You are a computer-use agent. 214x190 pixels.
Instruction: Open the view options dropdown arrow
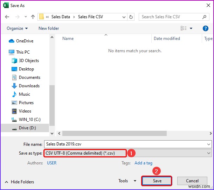(x=191, y=28)
